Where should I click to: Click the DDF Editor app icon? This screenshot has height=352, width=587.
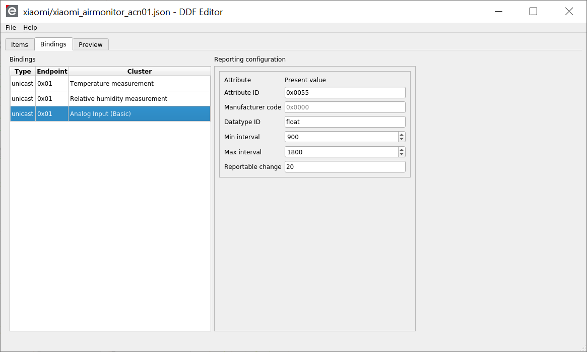coord(12,12)
